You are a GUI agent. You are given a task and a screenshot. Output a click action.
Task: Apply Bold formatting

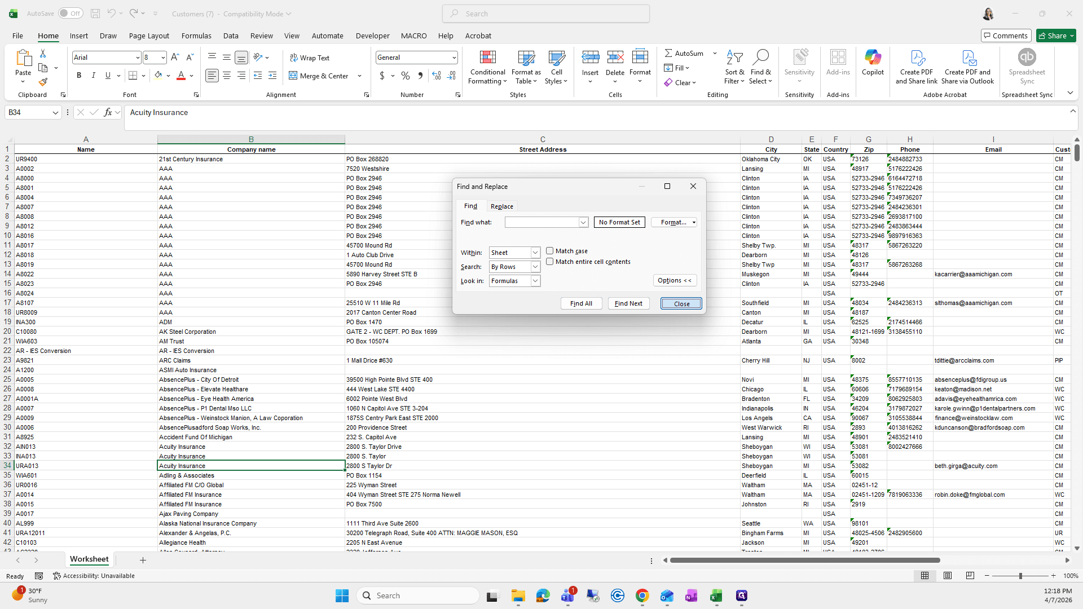coord(79,76)
